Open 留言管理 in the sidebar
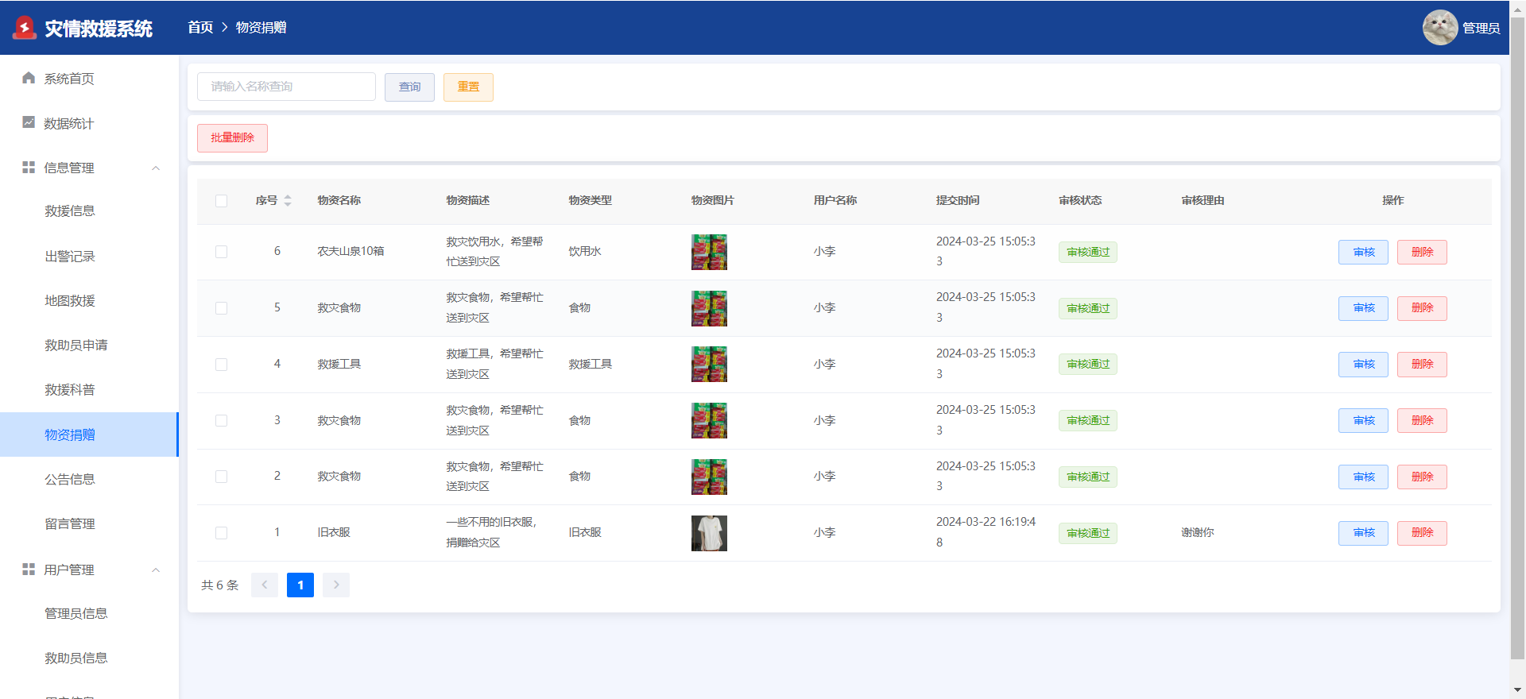 point(89,523)
